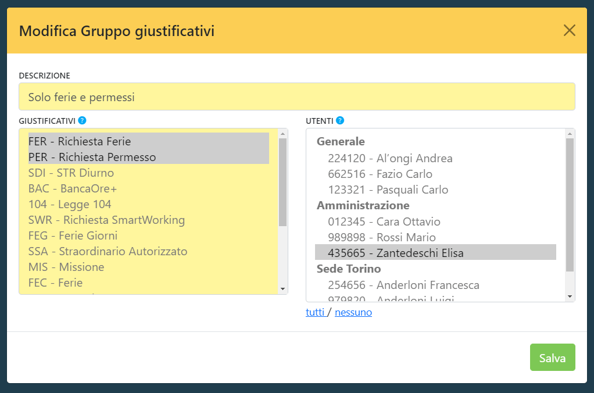Click the 'nessuno' link to deselect users

pos(353,312)
